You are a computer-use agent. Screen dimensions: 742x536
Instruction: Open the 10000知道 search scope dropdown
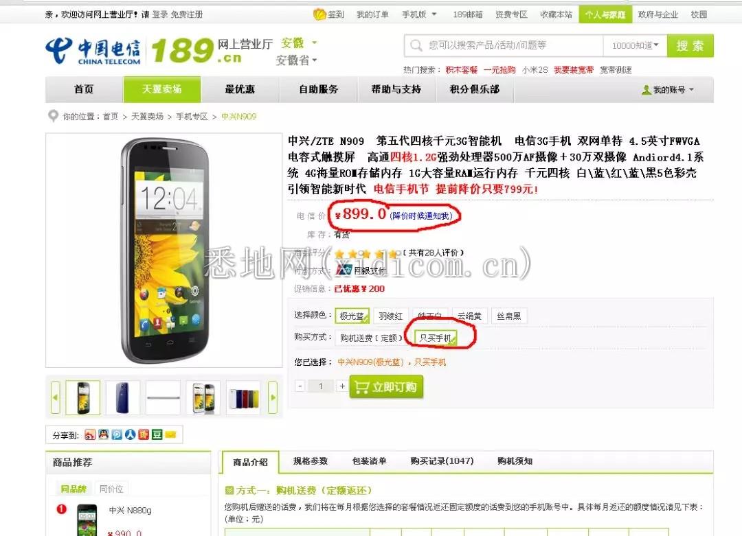click(635, 46)
